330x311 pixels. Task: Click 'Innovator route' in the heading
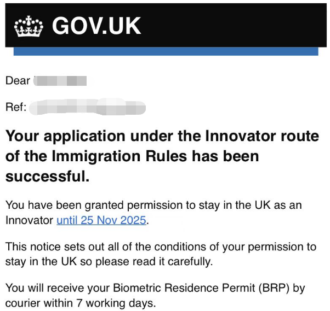(262, 136)
